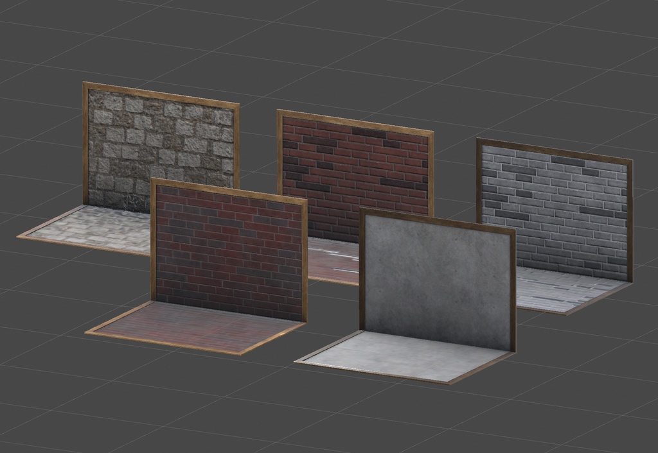The width and height of the screenshot is (658, 453).
Task: Click the concrete floor slab
Action: point(405,357)
